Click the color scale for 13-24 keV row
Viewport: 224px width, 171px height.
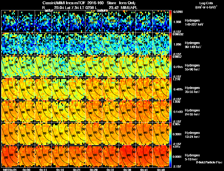(170, 134)
